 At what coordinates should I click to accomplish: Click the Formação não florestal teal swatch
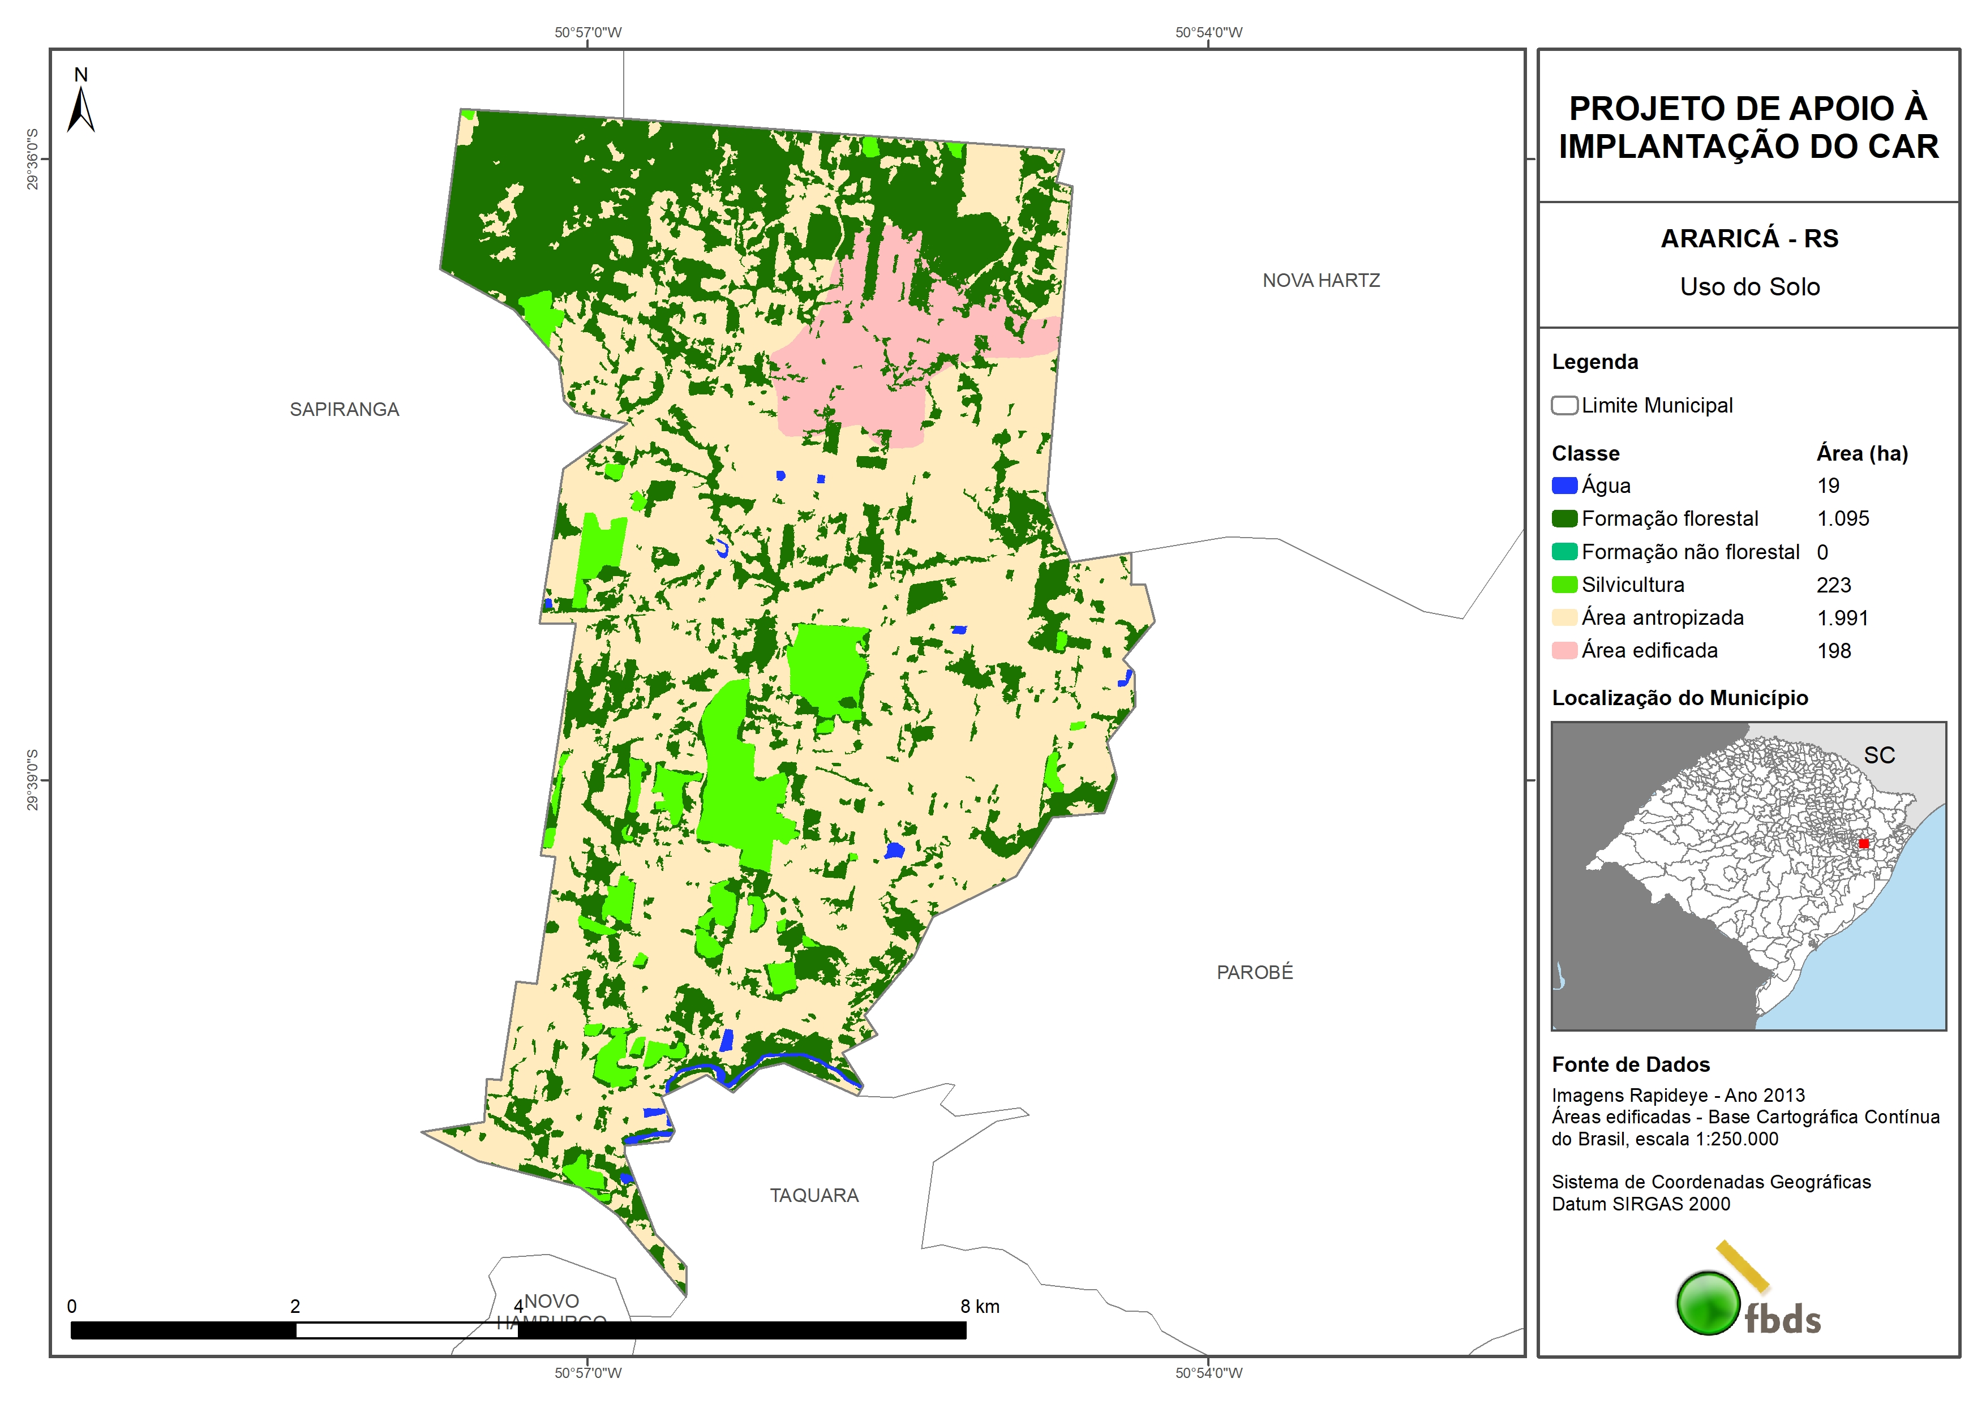[1564, 552]
